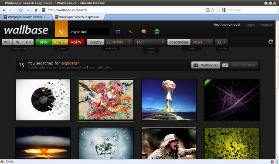279x164 pixels.
Task: Click the green skull icon
Action: click(157, 32)
